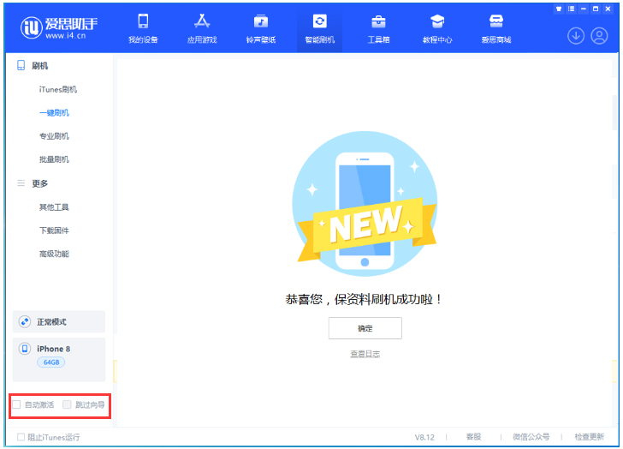This screenshot has width=623, height=449.
Task: Click the 正常模式 status icon
Action: tap(25, 321)
